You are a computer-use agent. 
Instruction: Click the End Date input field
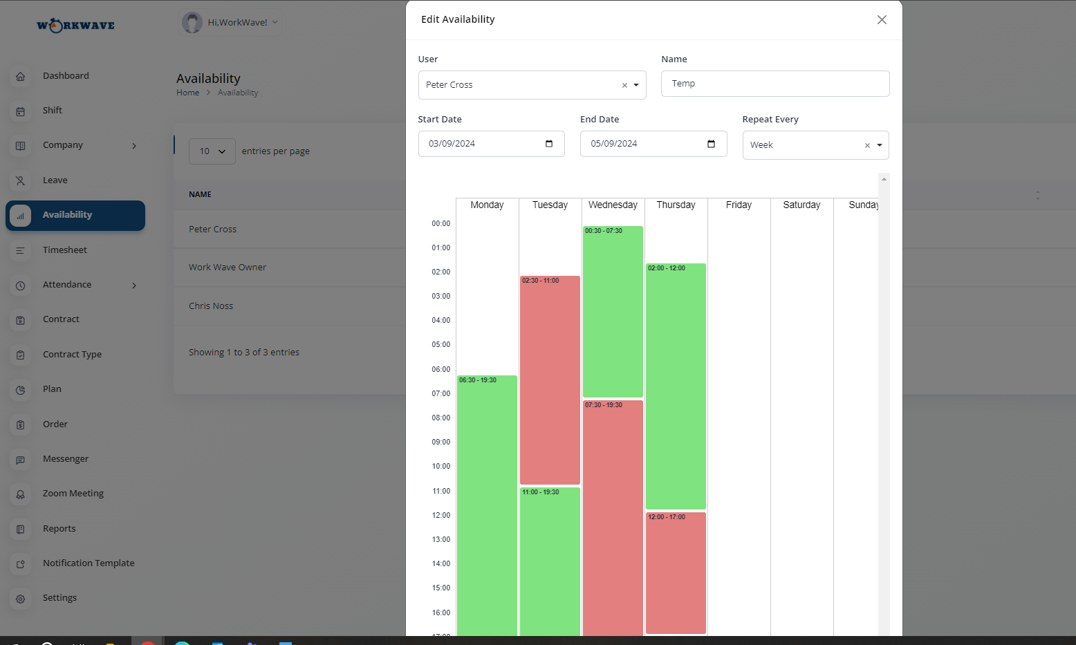[x=653, y=144]
